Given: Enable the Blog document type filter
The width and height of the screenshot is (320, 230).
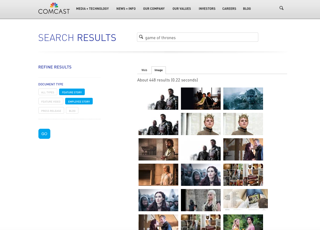Looking at the screenshot, I should [x=72, y=111].
